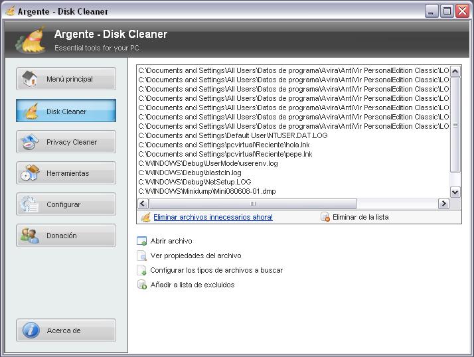Click the Abrir archivo icon
This screenshot has height=357, width=474.
[x=142, y=241]
